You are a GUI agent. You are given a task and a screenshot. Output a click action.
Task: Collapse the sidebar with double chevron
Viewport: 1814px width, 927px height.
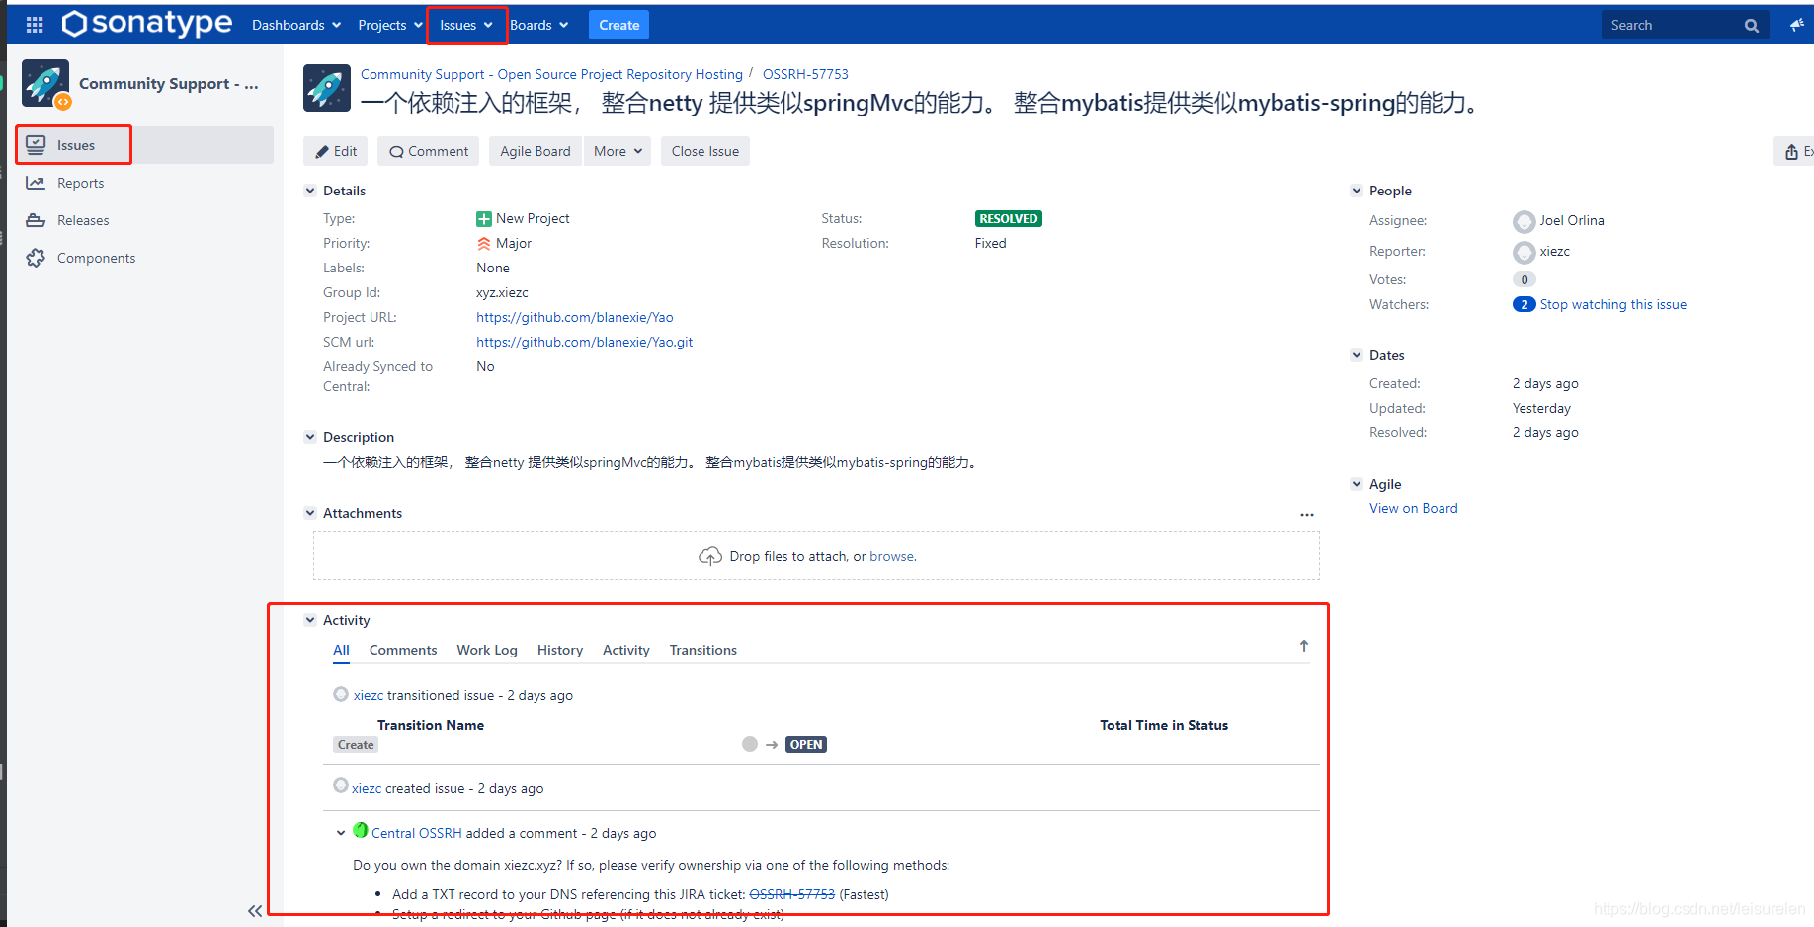[255, 911]
